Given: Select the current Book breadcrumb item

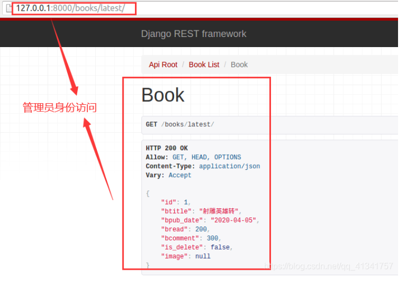Looking at the screenshot, I should (239, 64).
